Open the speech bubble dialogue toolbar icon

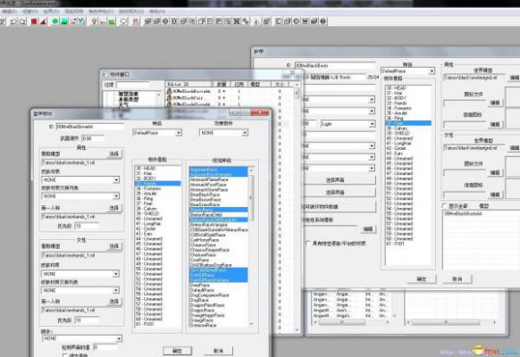pyautogui.click(x=123, y=21)
